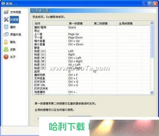Click the vertical scrollbar thumb
Viewport: 159px width, 136px height.
coord(152,41)
